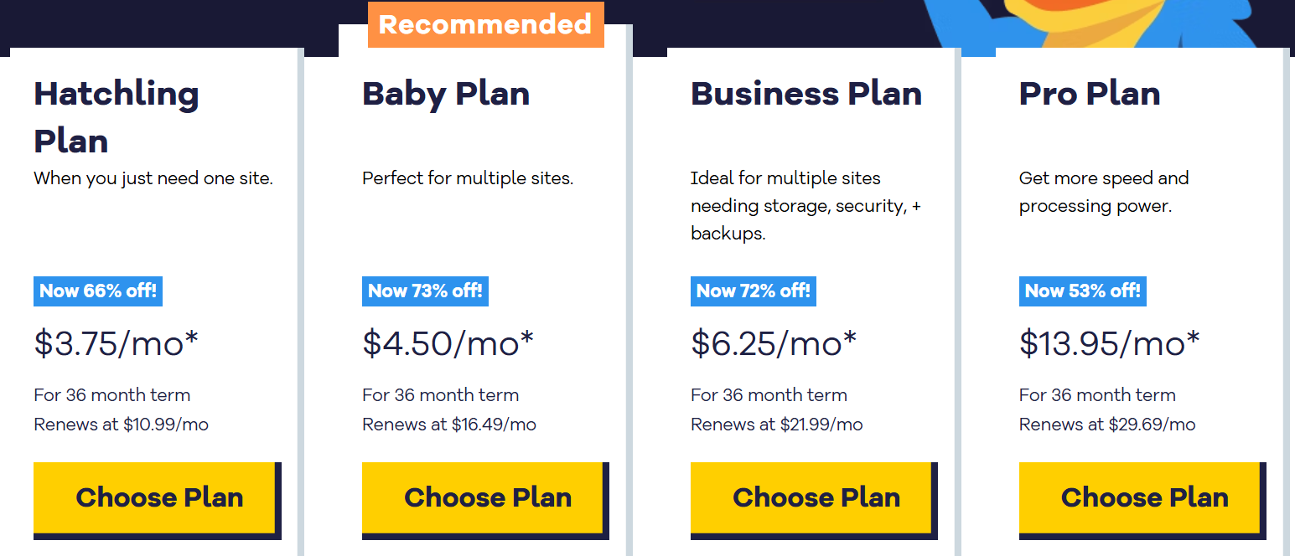Click the Hatchling Plan heading
Viewport: 1295px width, 556px height.
pyautogui.click(x=117, y=117)
